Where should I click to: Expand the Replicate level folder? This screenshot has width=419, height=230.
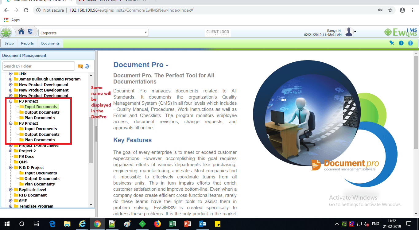(x=11, y=190)
